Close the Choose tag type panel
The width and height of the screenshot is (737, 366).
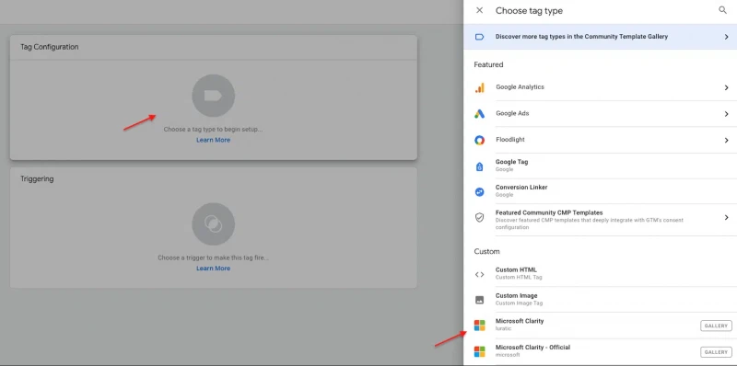tap(479, 10)
